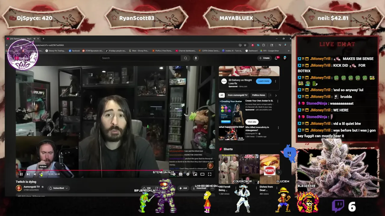
Task: Open Disney Pin Trading bookmark
Action: (x=55, y=51)
